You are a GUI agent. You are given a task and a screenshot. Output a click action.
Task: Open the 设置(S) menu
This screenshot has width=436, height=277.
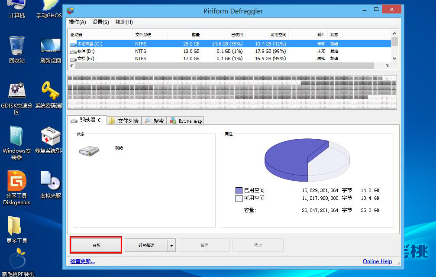pyautogui.click(x=100, y=22)
